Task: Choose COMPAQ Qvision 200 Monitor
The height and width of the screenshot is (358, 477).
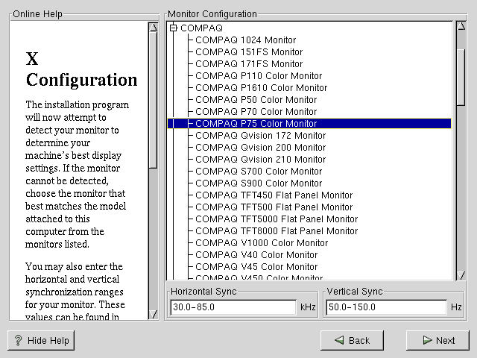Action: click(260, 148)
